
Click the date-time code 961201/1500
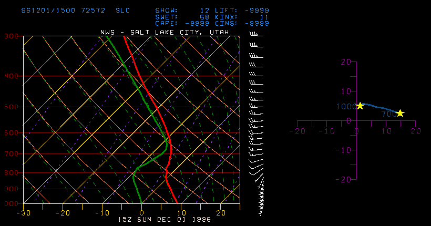[x=48, y=11]
